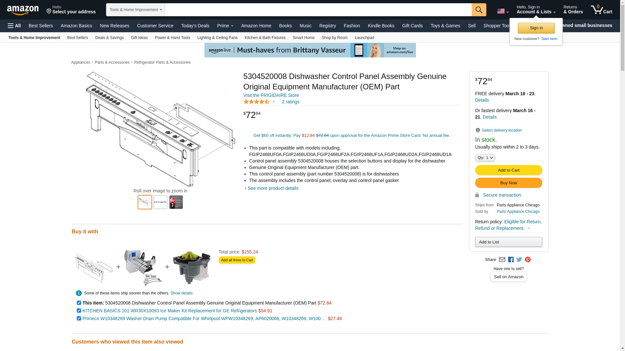Image resolution: width=625 pixels, height=351 pixels.
Task: Open the Visit the FRIGIDAIRE Store link
Action: point(271,95)
